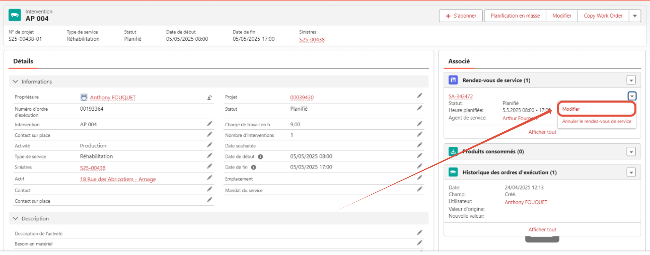Click the change owner icon beside Anthony FOUQUET
Screen dimensions: 650x255
pos(209,97)
